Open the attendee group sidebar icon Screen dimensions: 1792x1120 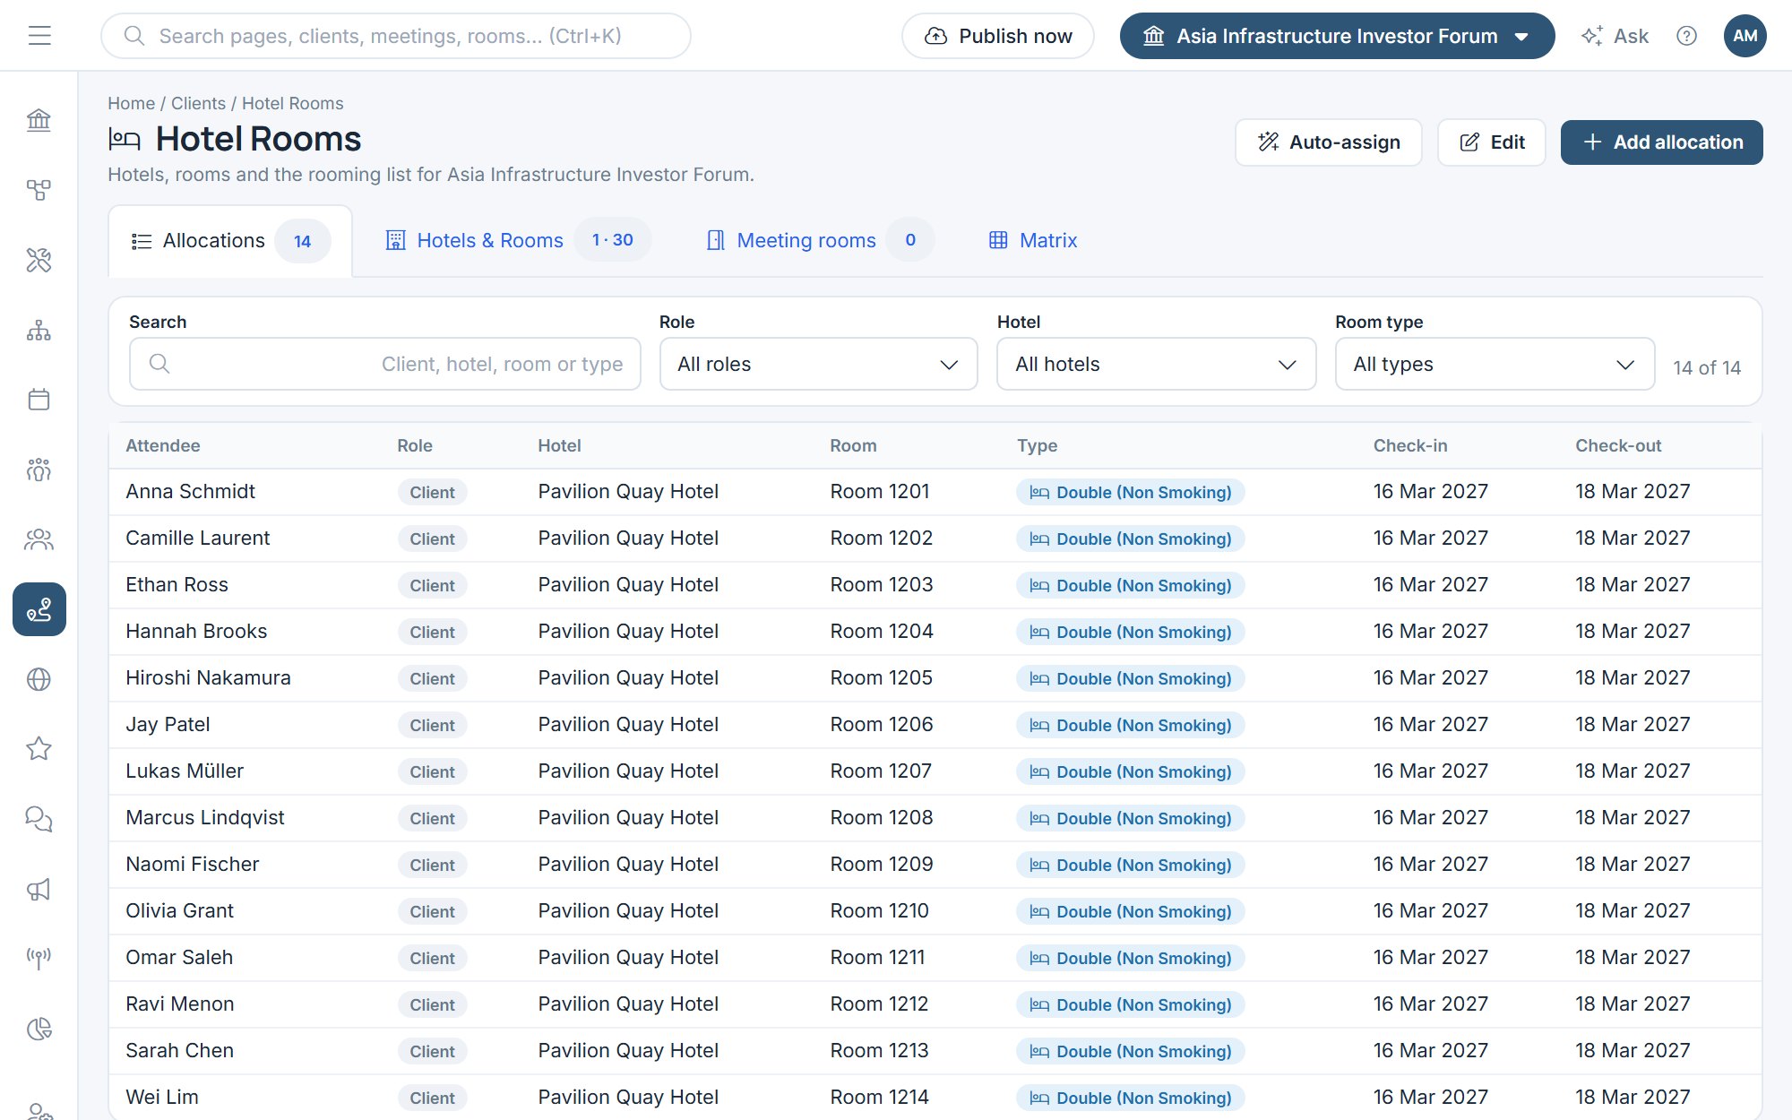click(x=39, y=470)
